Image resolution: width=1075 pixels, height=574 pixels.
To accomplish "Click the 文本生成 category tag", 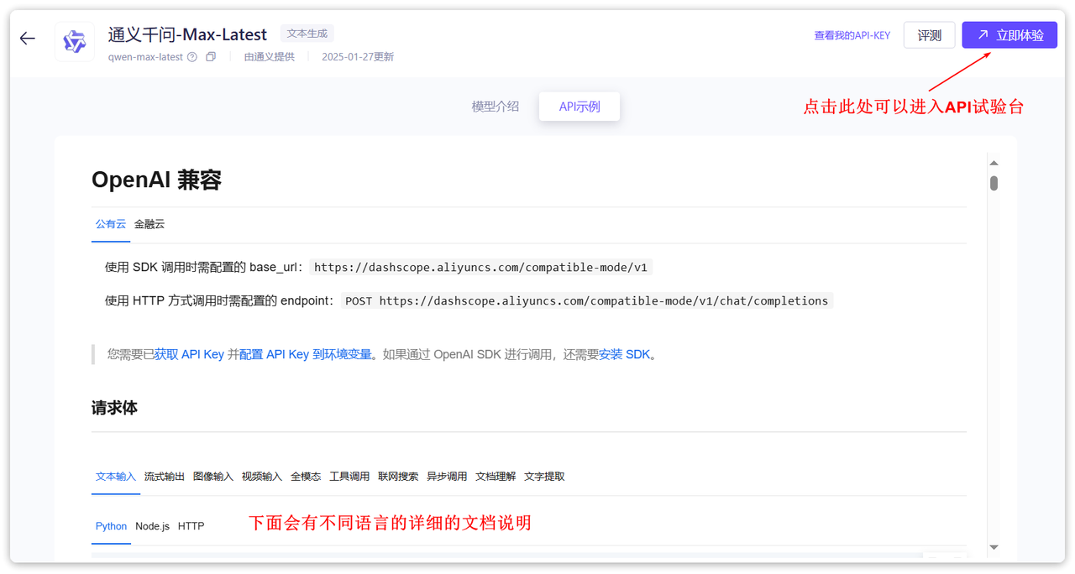I will 307,33.
